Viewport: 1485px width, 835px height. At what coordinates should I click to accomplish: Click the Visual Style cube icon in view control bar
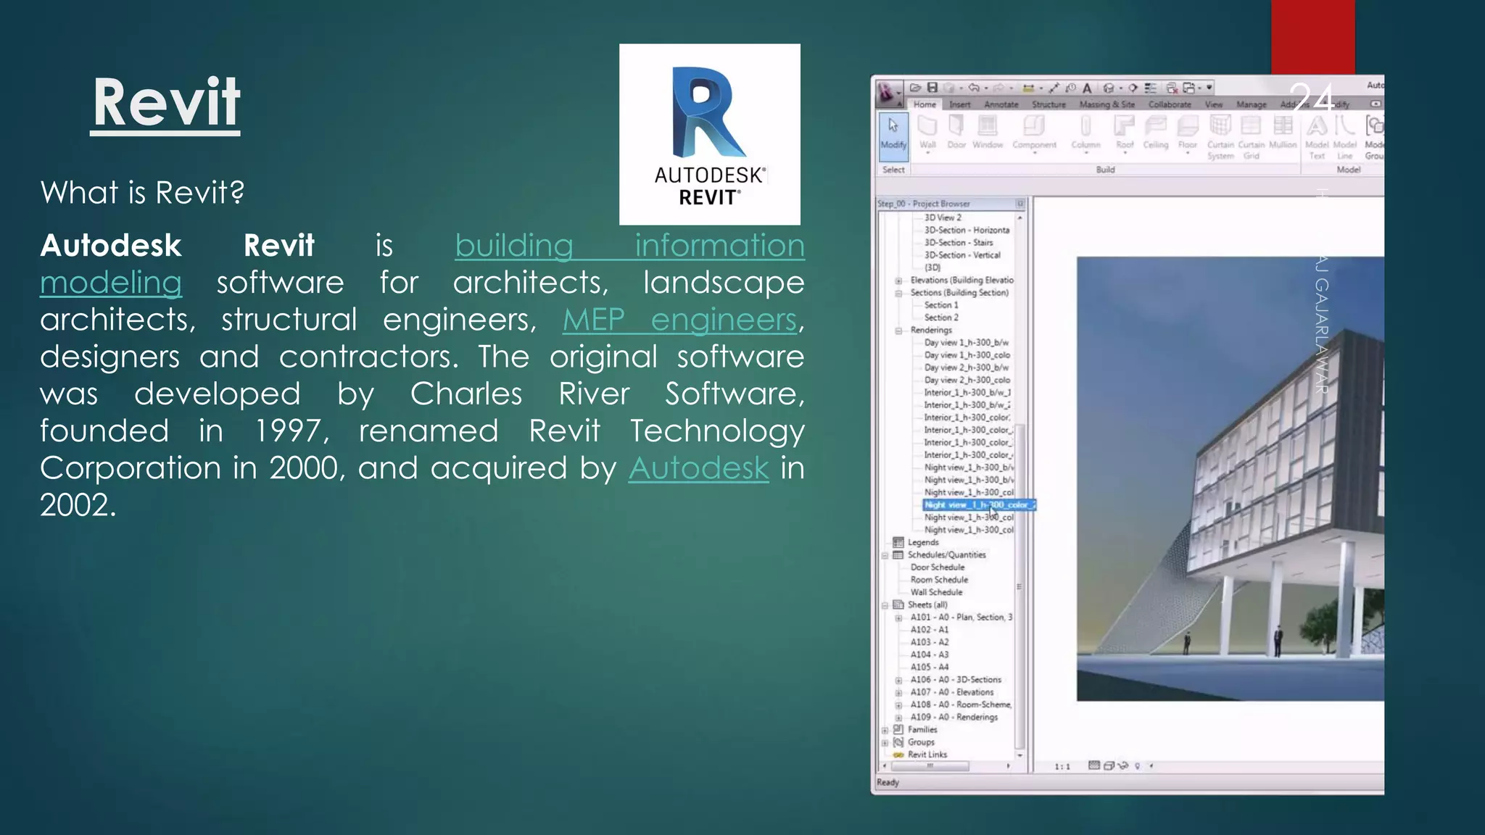[x=1109, y=766]
